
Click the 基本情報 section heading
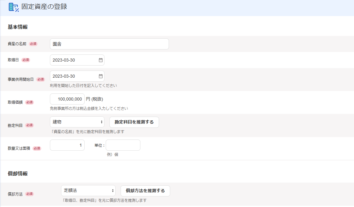pyautogui.click(x=18, y=27)
